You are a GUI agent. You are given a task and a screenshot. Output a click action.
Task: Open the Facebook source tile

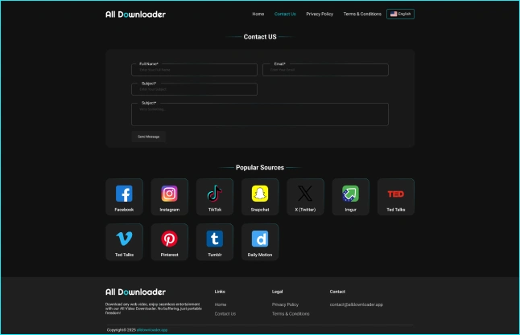click(x=124, y=194)
